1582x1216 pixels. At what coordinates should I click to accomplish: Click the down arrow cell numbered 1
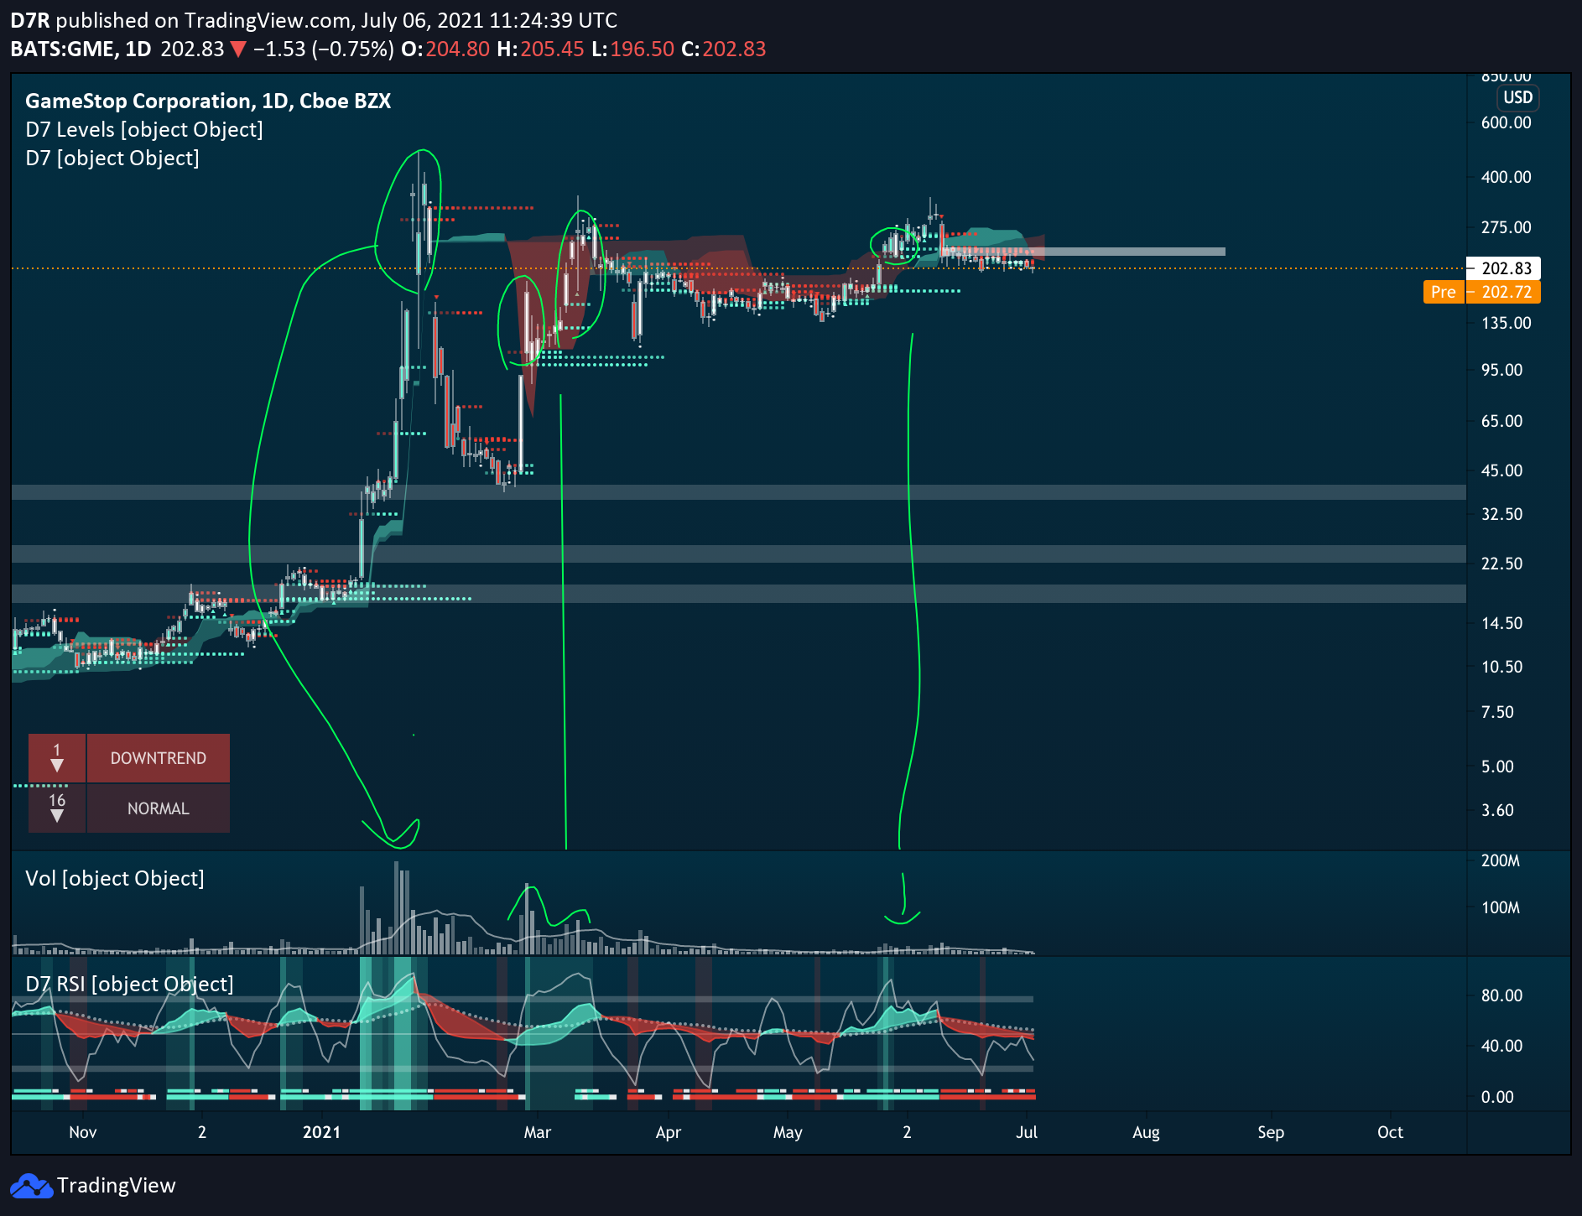click(57, 758)
